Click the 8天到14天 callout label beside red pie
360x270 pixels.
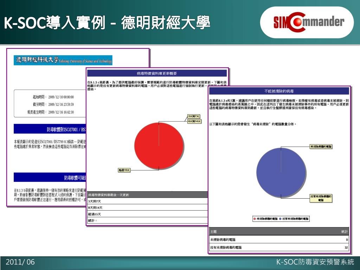[x=194, y=121]
